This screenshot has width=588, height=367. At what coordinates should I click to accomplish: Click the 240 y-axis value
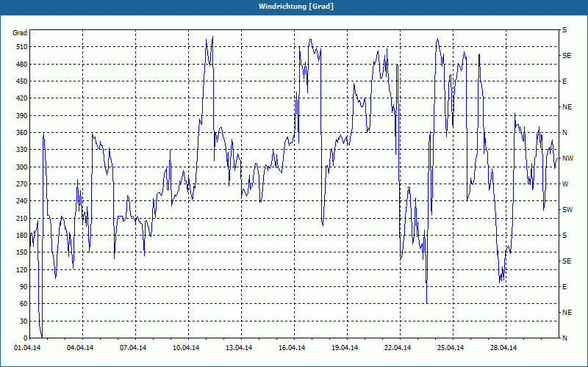coord(22,200)
